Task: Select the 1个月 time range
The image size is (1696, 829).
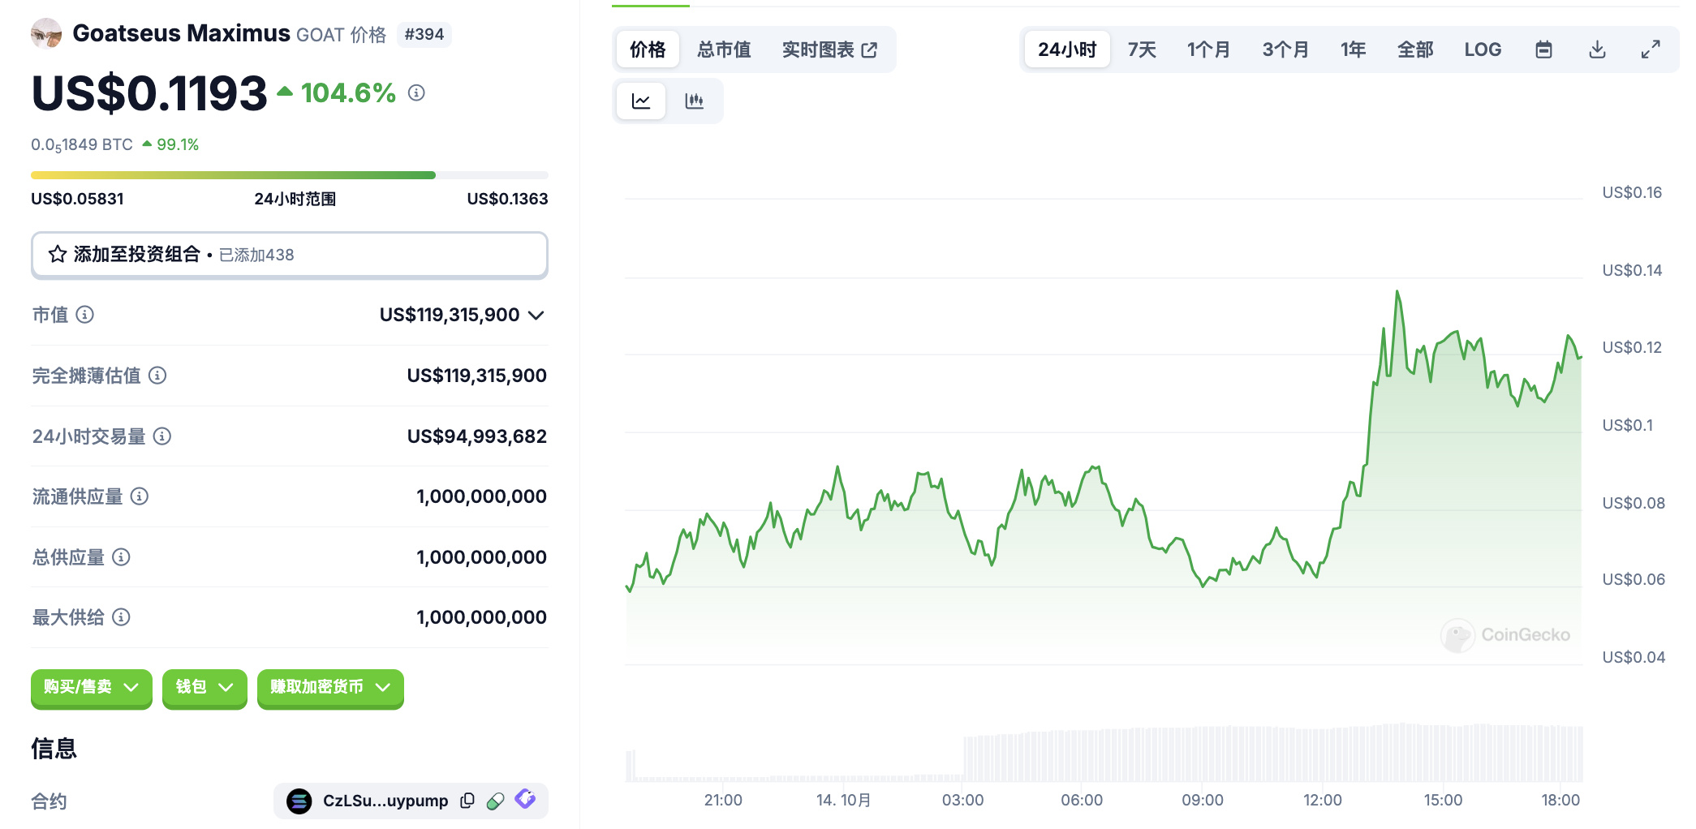Action: click(x=1207, y=49)
